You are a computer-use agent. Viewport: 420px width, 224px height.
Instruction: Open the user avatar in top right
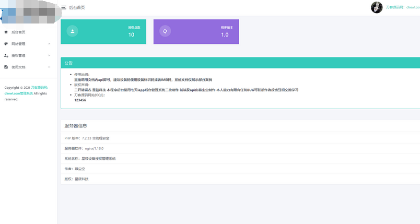click(x=377, y=7)
